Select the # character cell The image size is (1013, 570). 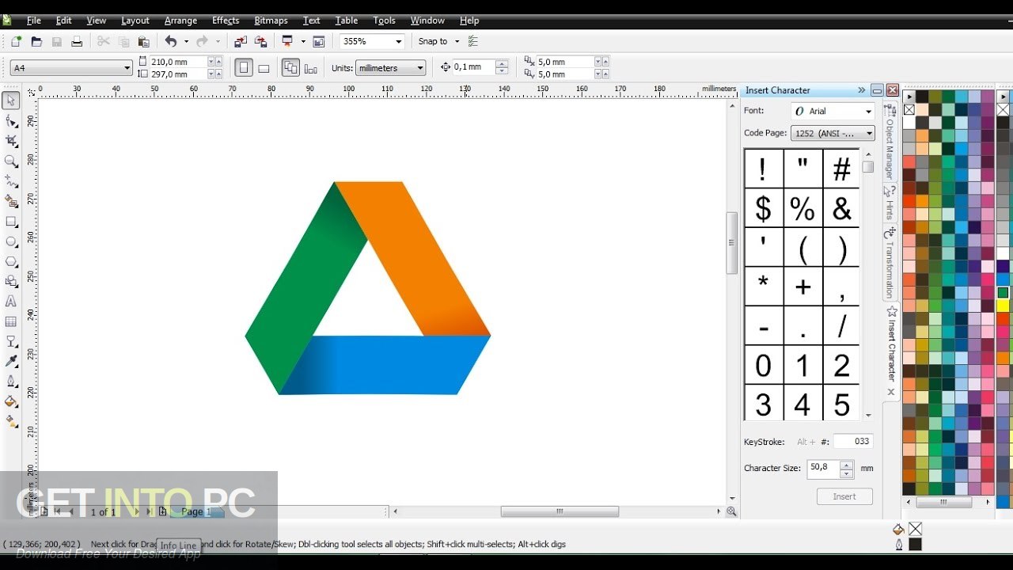(x=841, y=169)
